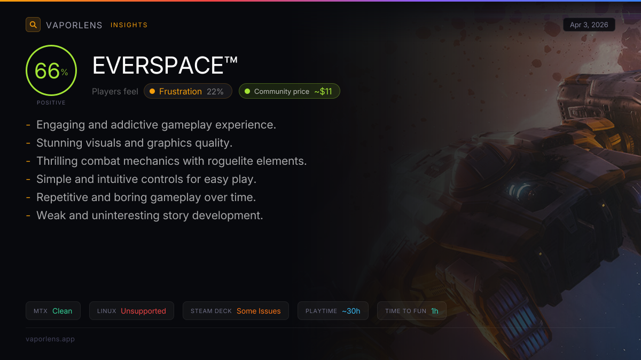Select the Time to Fun 1h tag
The height and width of the screenshot is (360, 641).
tap(412, 311)
